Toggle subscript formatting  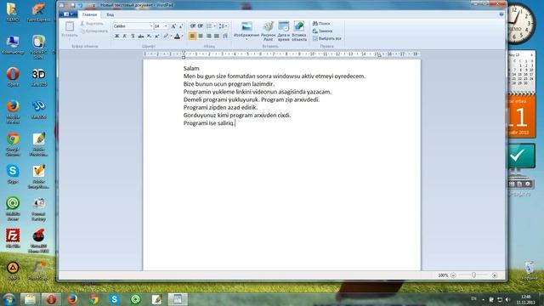click(149, 36)
